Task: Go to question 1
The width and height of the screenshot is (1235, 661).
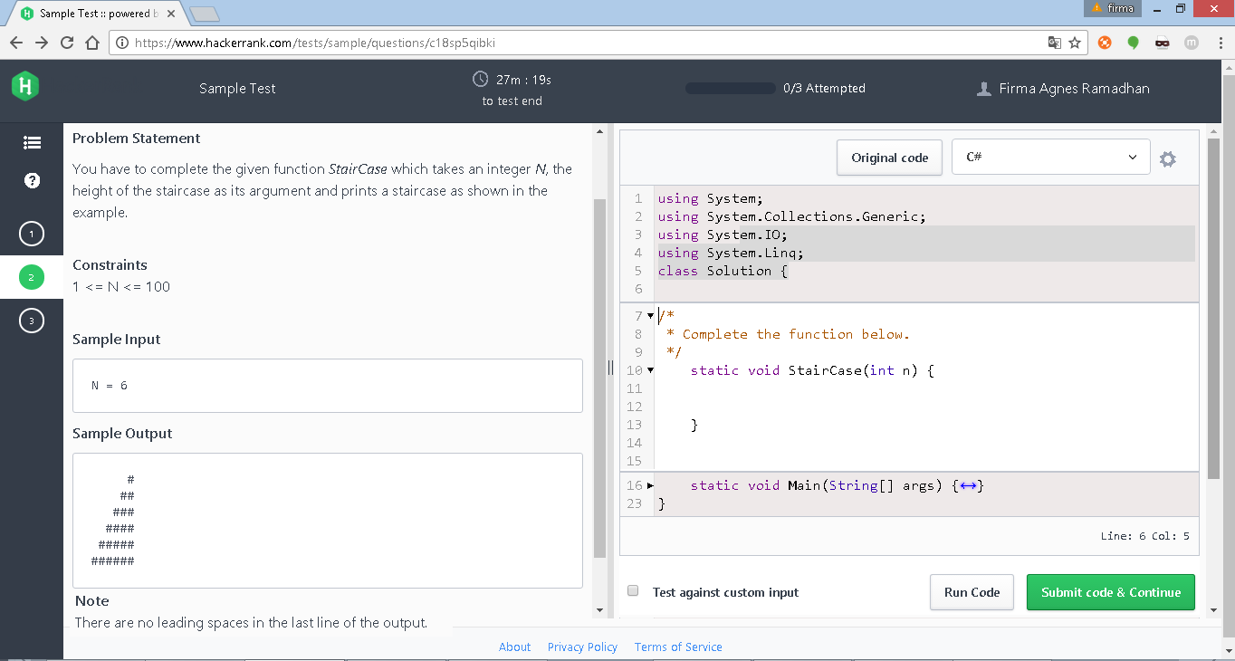Action: [32, 235]
